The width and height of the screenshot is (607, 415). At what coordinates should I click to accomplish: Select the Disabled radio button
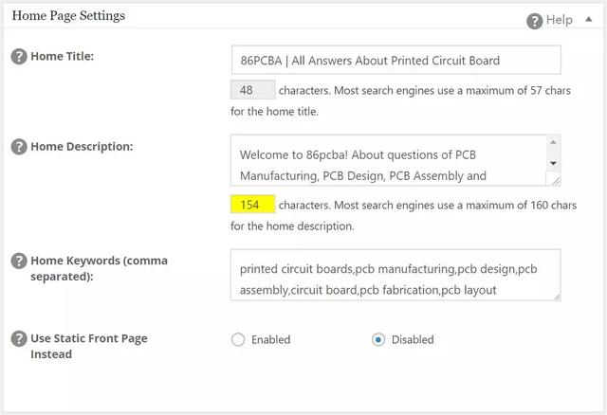point(378,339)
